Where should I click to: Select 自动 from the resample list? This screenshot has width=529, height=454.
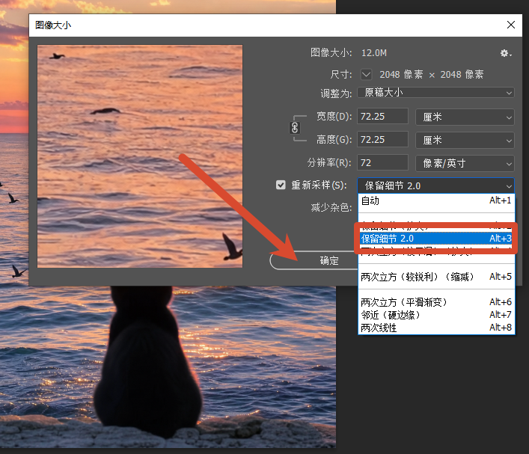click(x=436, y=200)
